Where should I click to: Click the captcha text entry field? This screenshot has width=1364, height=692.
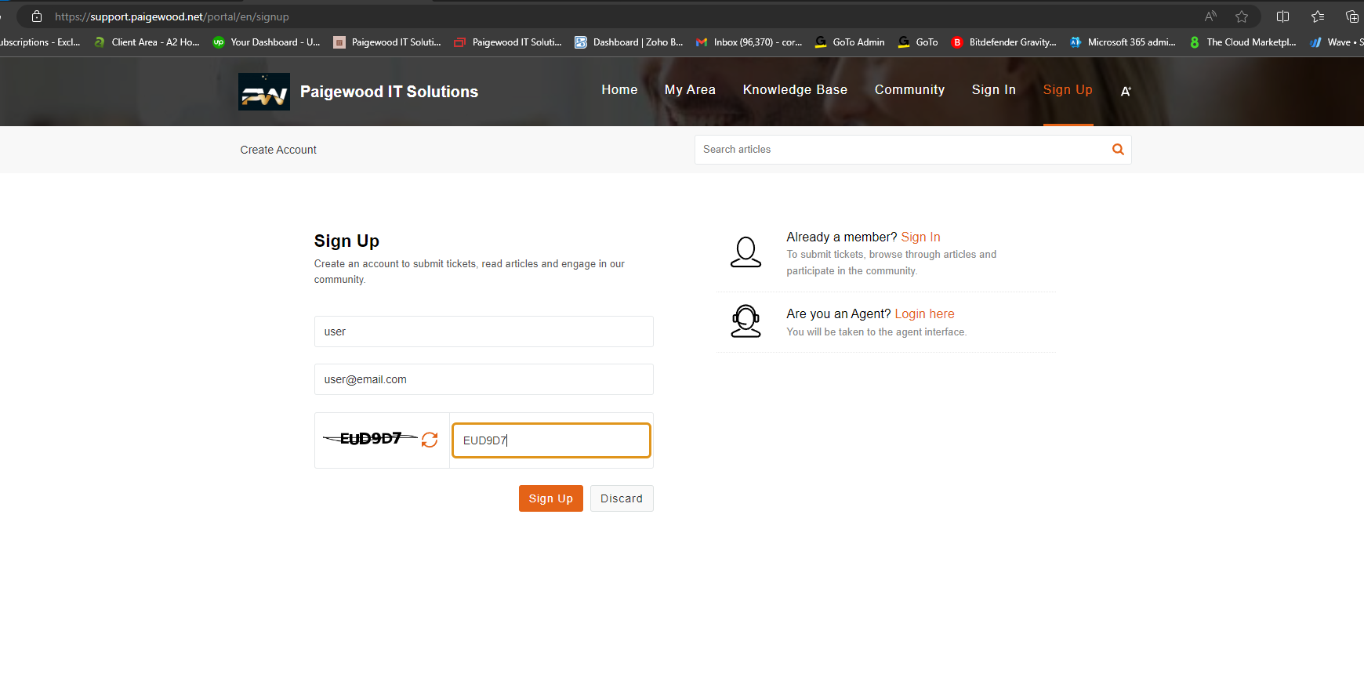point(551,440)
